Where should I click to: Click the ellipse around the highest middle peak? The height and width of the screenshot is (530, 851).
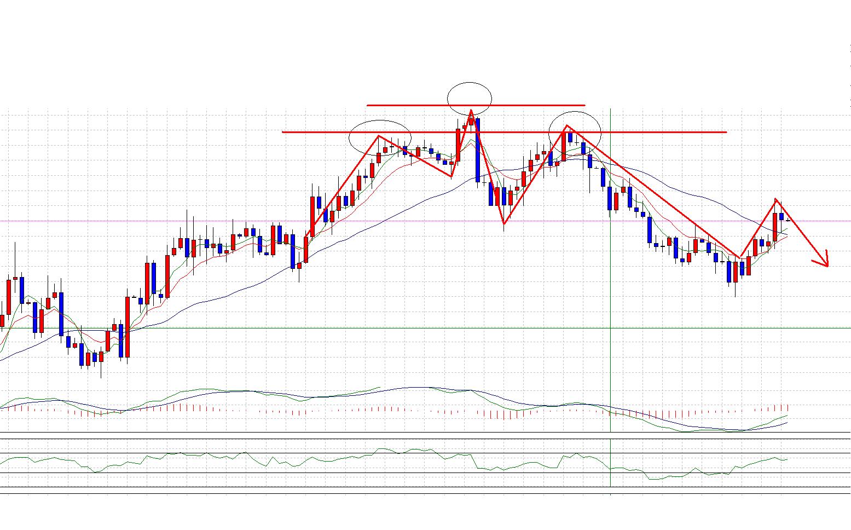(470, 99)
